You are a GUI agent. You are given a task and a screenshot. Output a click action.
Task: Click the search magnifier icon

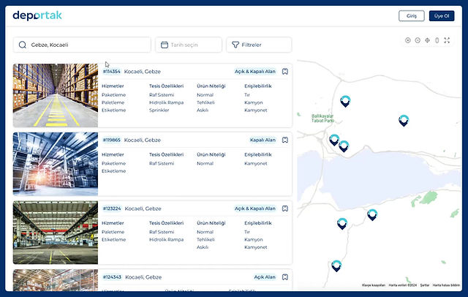(23, 45)
